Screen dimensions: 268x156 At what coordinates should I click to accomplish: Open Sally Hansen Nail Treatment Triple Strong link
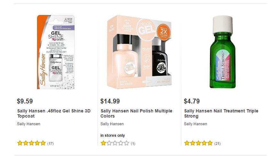221,114
